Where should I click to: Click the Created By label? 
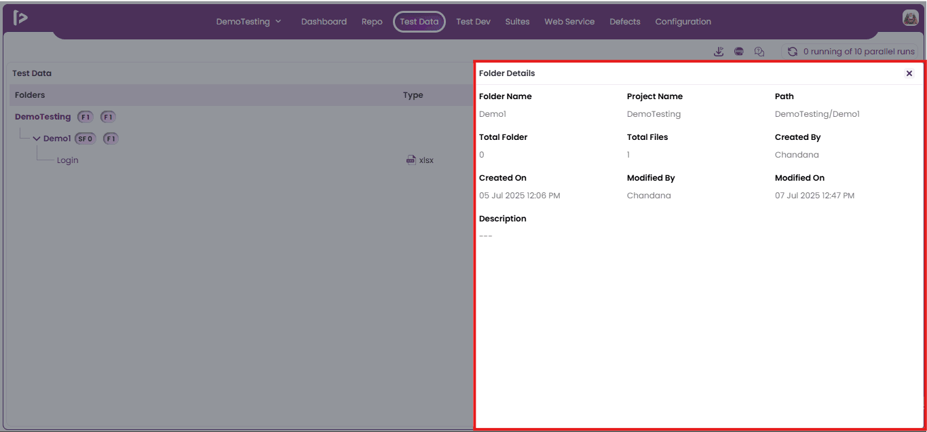[x=798, y=137]
